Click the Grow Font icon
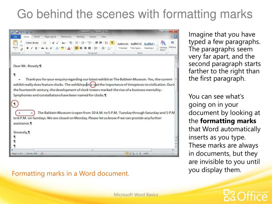 pos(53,43)
